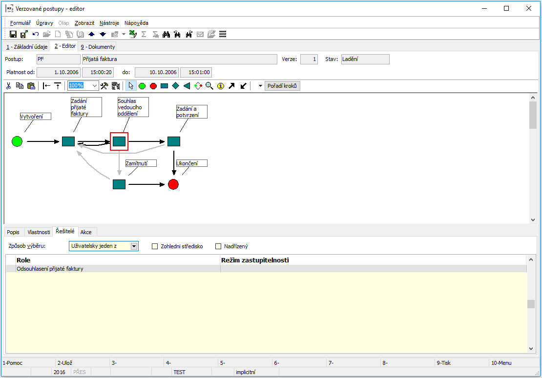Click the magnifier zoom tool
Image resolution: width=542 pixels, height=378 pixels.
pos(209,86)
